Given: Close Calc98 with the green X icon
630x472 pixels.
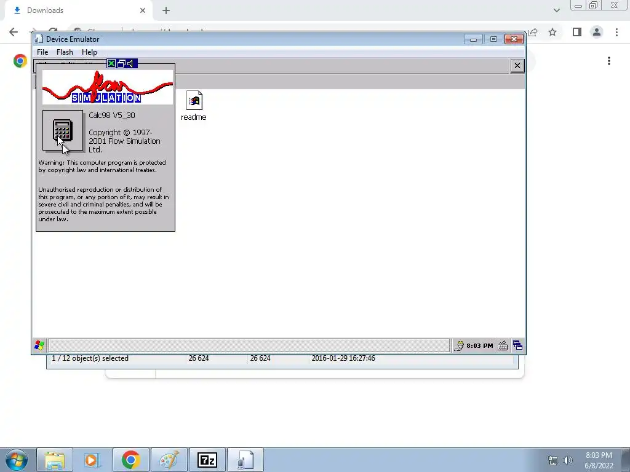Looking at the screenshot, I should click(111, 63).
